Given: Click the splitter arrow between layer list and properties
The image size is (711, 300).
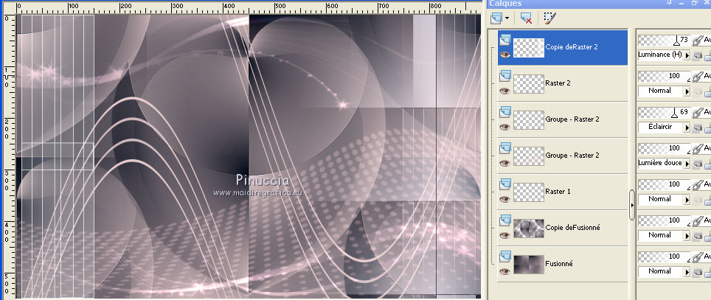Looking at the screenshot, I should click(632, 206).
